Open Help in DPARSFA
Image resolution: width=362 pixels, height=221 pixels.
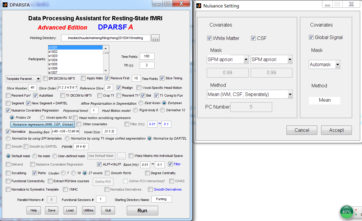tap(34, 210)
